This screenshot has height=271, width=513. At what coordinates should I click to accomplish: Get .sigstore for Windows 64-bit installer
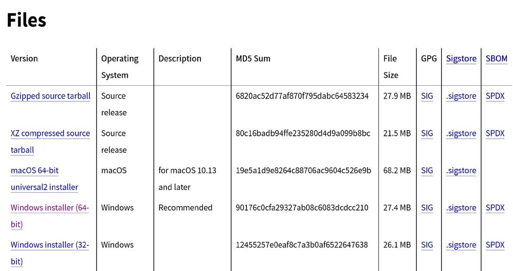(x=461, y=208)
